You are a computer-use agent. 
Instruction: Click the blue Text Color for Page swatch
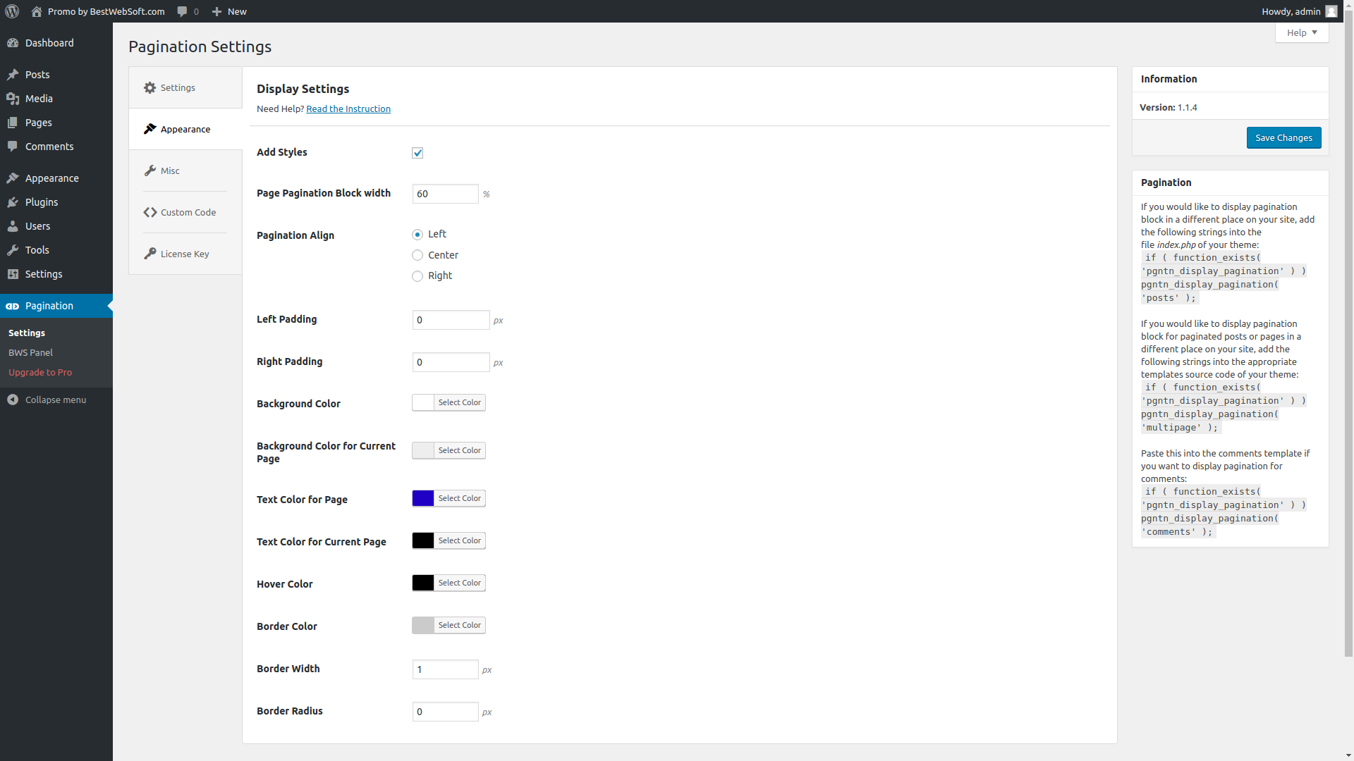423,498
